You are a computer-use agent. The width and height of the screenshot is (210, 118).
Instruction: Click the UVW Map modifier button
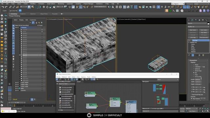[193, 37]
